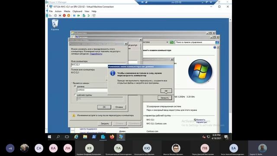The width and height of the screenshot is (277, 156).
Task: Click Изменить параметры link
Action: point(201,121)
